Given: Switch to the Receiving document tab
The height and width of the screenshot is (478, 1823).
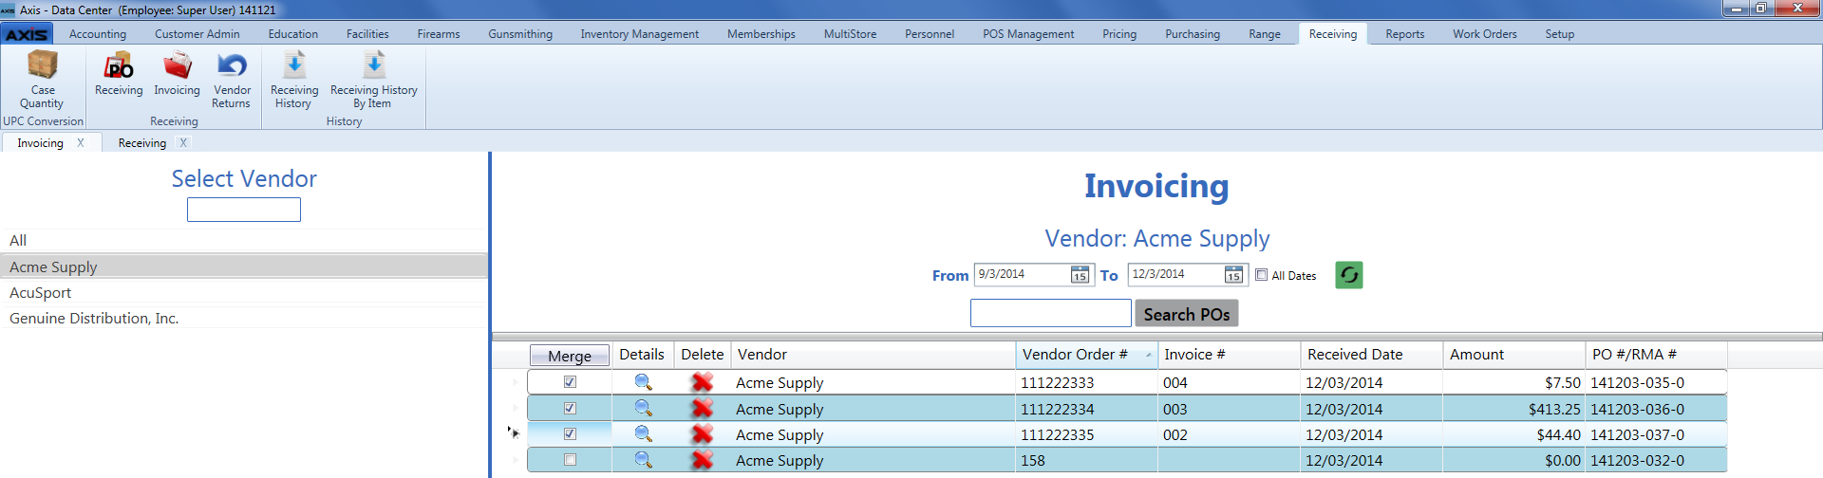Looking at the screenshot, I should 142,143.
